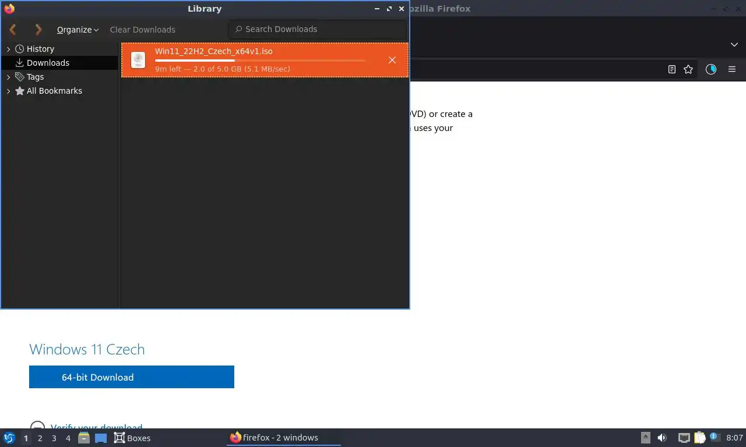Go back using the Library back arrow
746x447 pixels.
(13, 29)
